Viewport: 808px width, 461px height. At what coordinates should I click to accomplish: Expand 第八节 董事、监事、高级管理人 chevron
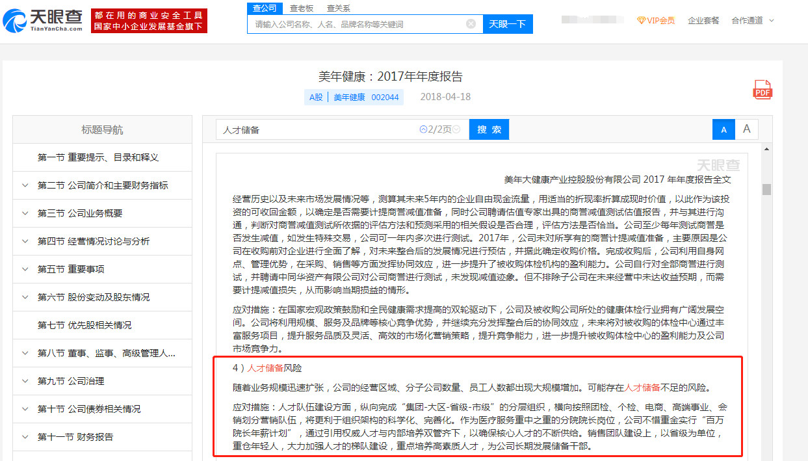point(25,353)
